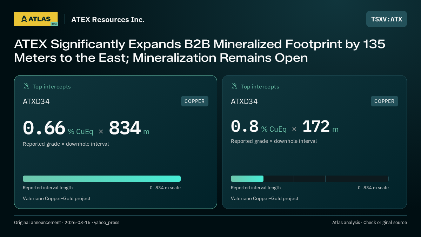Click the drill icon in the 834 m card
Screen dimensions: 421x237
pyautogui.click(x=26, y=86)
